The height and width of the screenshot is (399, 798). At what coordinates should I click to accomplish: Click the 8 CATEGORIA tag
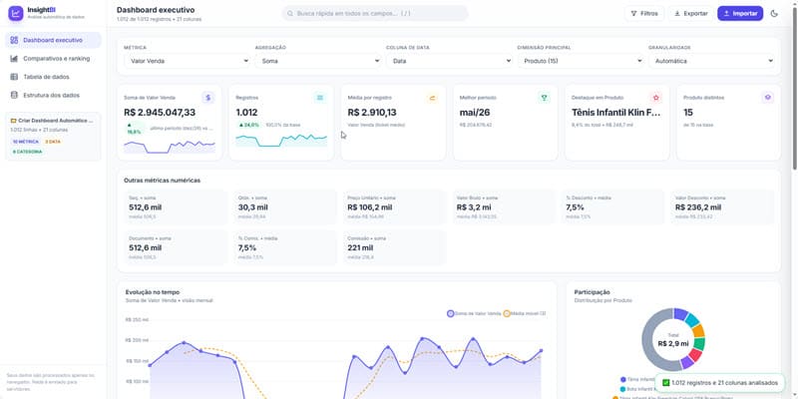click(x=28, y=152)
